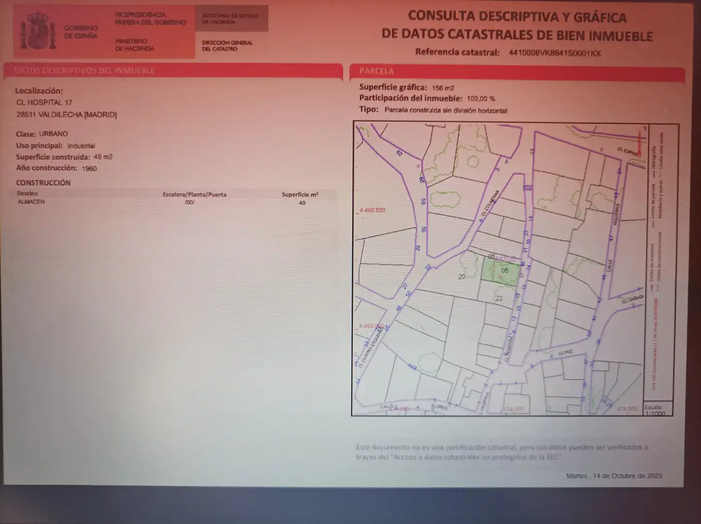The height and width of the screenshot is (524, 701).
Task: Click the CONSTRUCCIÓN section heading
Action: click(x=43, y=183)
